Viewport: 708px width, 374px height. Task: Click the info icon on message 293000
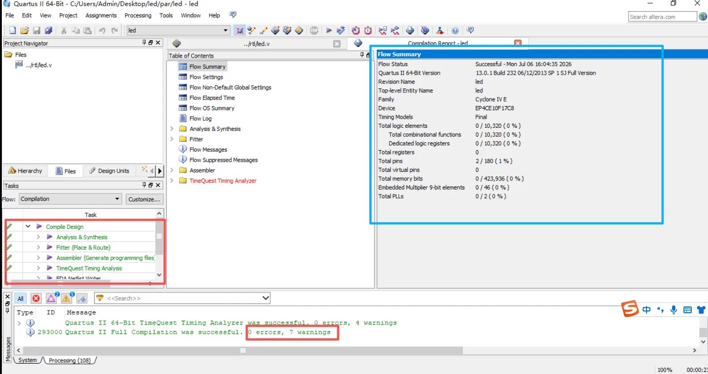click(30, 332)
